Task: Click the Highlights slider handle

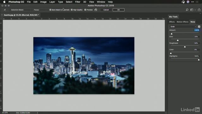Action: point(199,60)
